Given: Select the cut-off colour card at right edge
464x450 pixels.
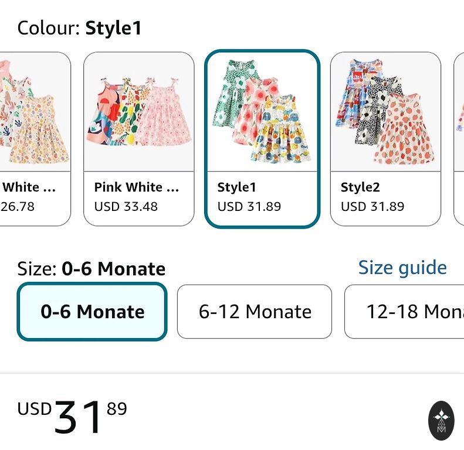Looking at the screenshot, I should (x=459, y=139).
